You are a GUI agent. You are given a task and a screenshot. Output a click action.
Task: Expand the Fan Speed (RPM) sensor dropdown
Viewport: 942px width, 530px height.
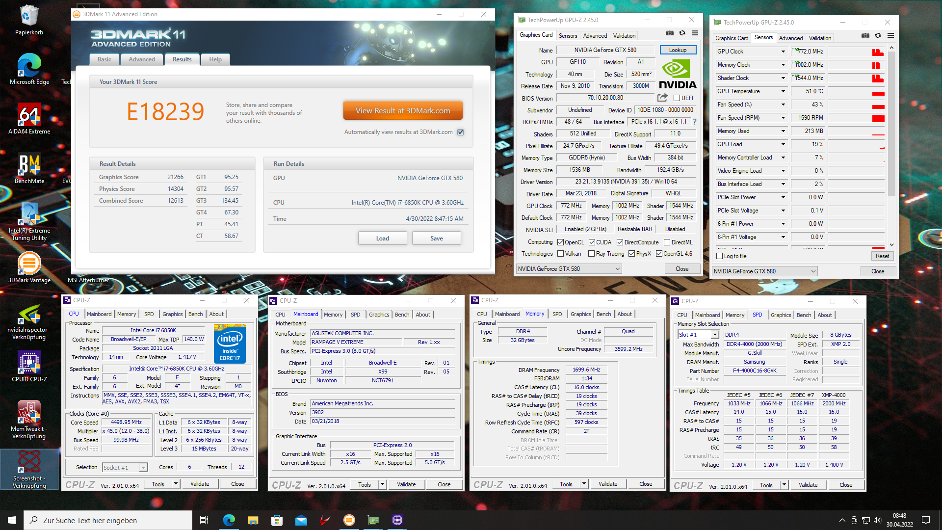pyautogui.click(x=783, y=118)
